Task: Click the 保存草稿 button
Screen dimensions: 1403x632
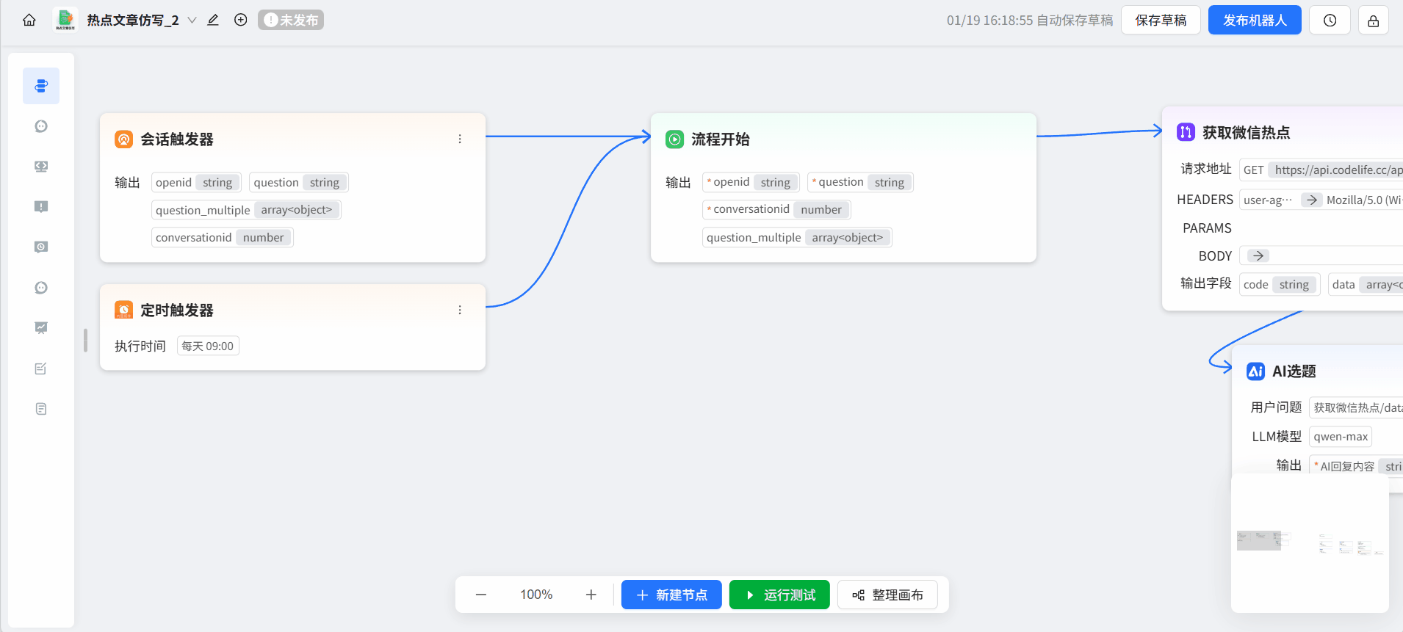Action: pyautogui.click(x=1160, y=21)
